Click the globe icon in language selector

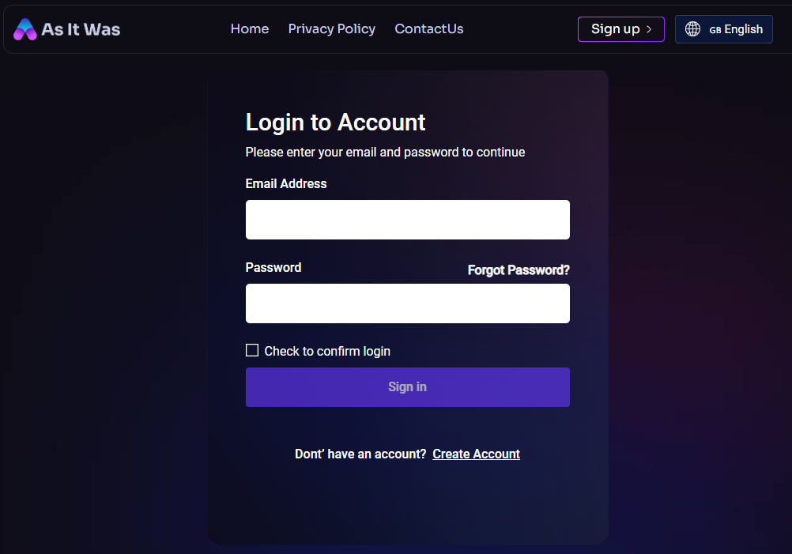click(693, 29)
